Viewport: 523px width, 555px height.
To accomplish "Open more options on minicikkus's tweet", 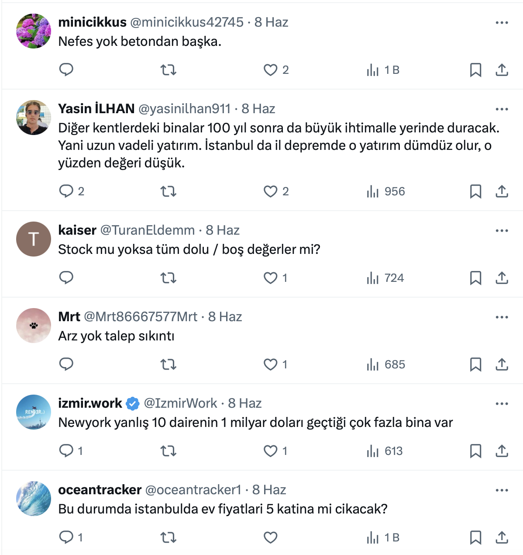I will point(502,23).
